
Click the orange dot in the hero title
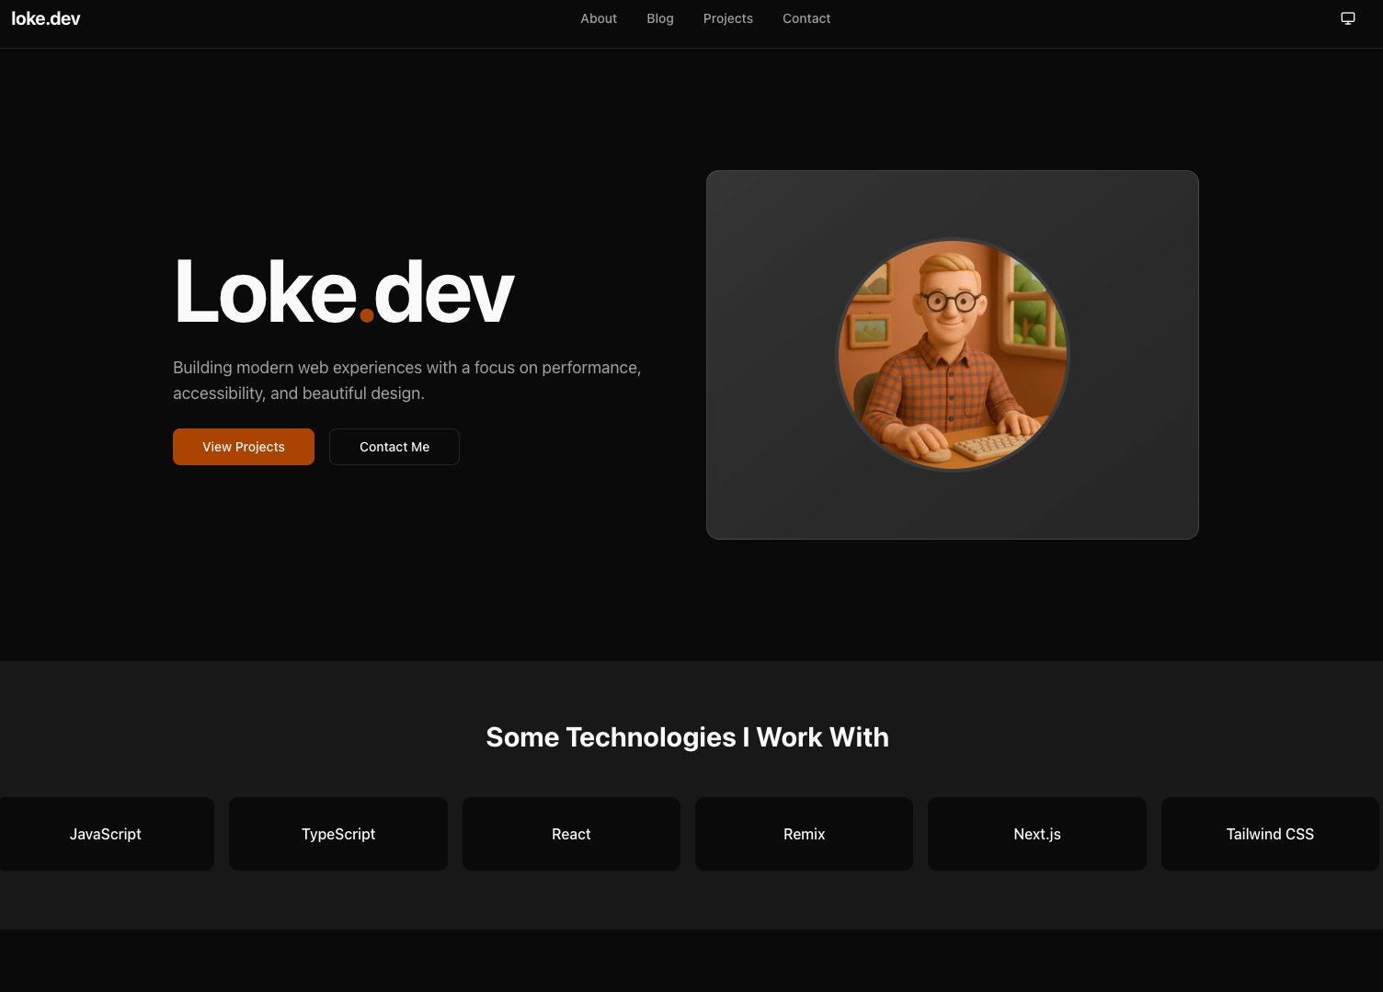coord(366,316)
